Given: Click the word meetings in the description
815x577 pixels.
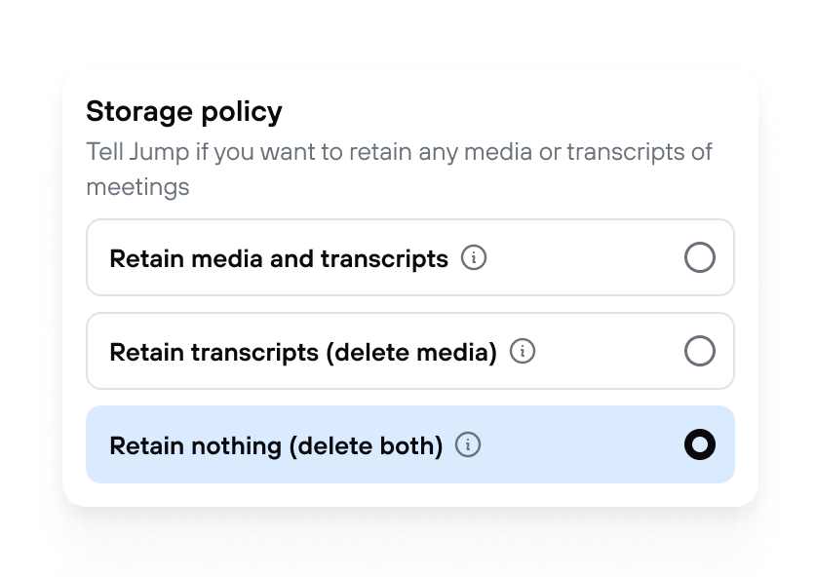Looking at the screenshot, I should tap(137, 186).
